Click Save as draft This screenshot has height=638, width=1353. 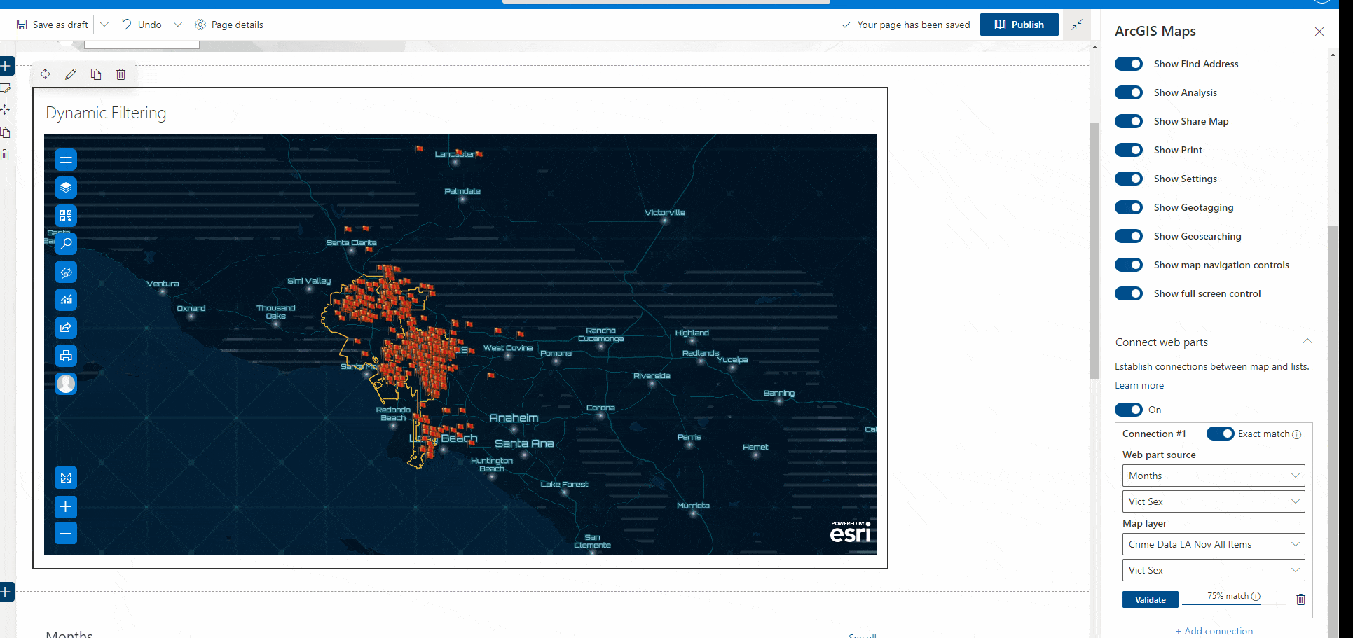click(53, 25)
